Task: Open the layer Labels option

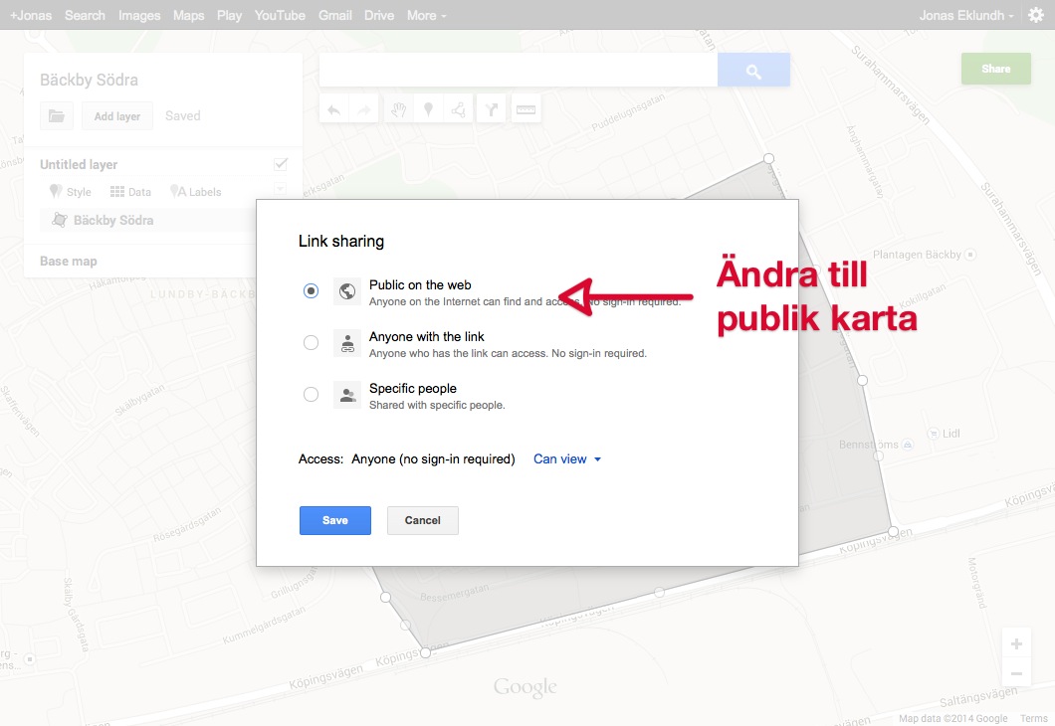Action: click(x=196, y=192)
